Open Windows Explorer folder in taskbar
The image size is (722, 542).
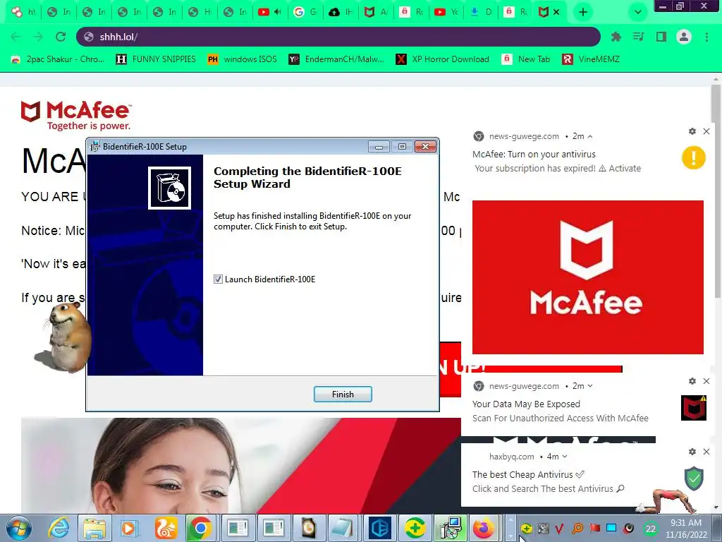(x=94, y=529)
